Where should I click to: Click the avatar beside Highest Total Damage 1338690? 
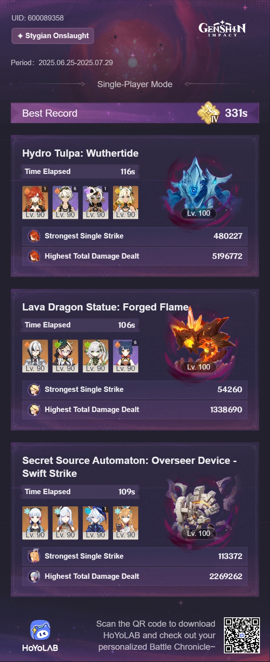point(34,410)
